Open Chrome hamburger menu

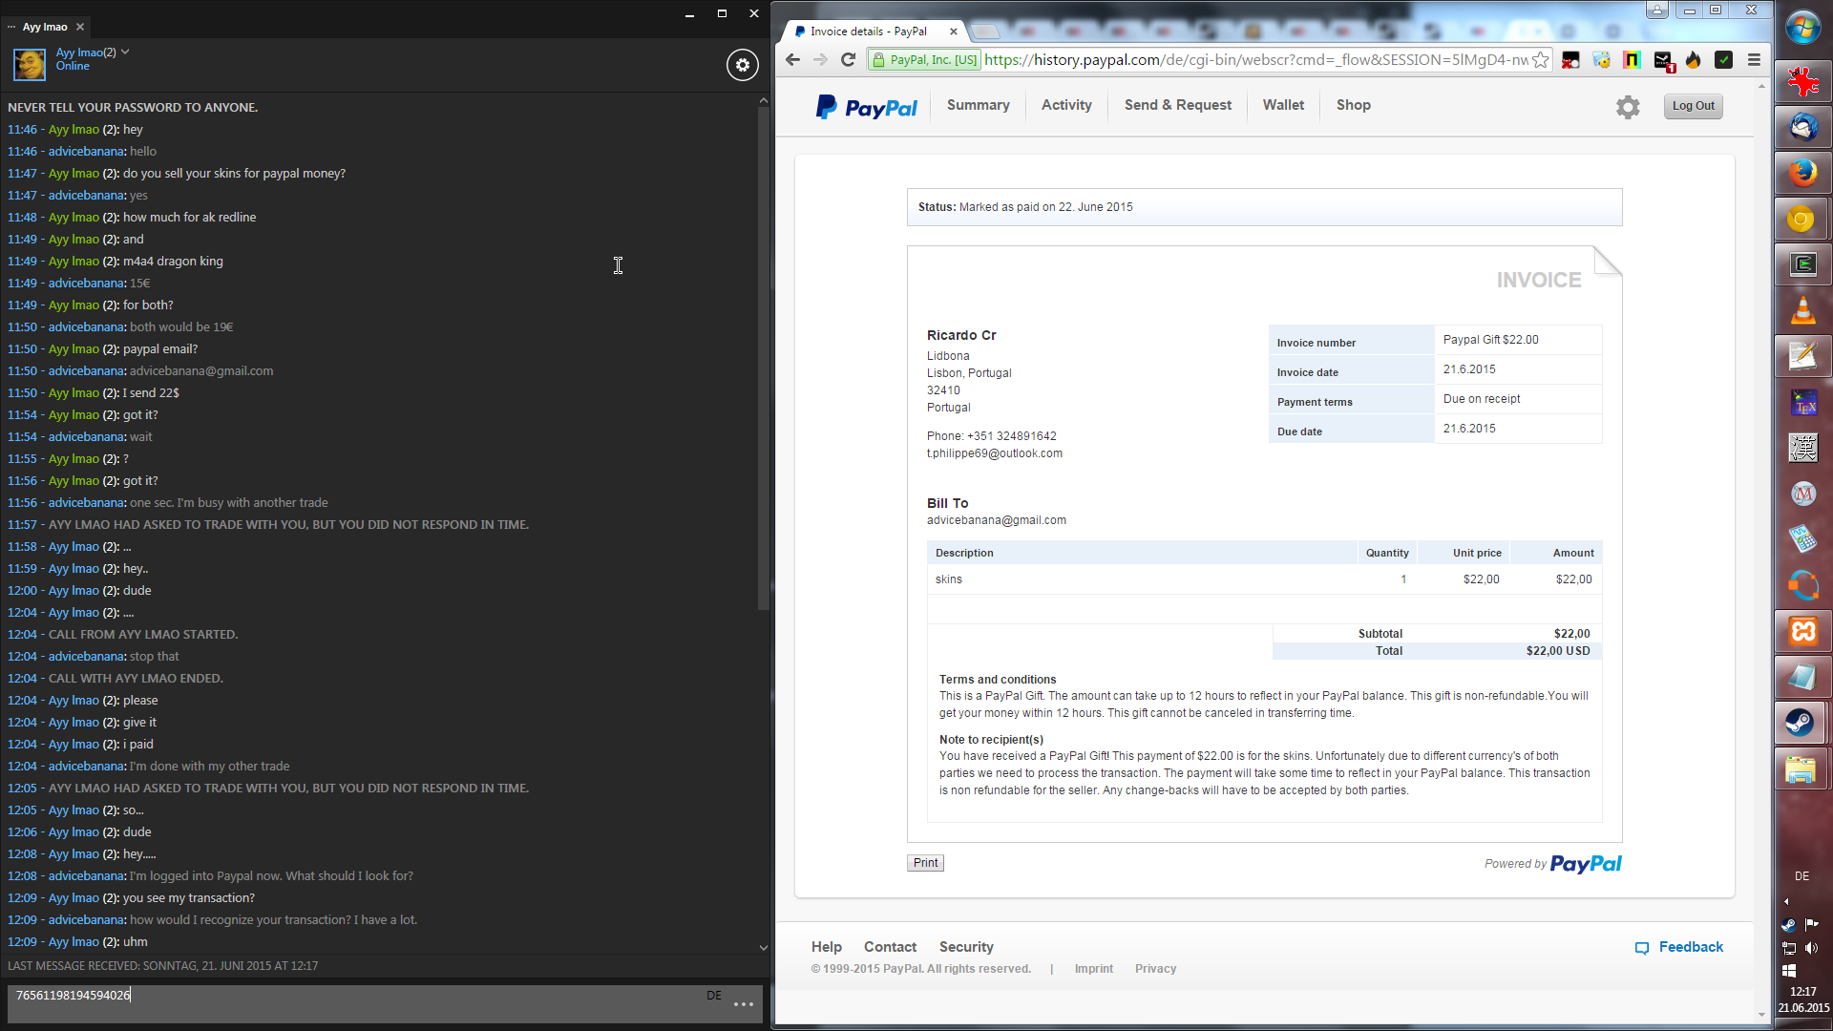(1754, 60)
